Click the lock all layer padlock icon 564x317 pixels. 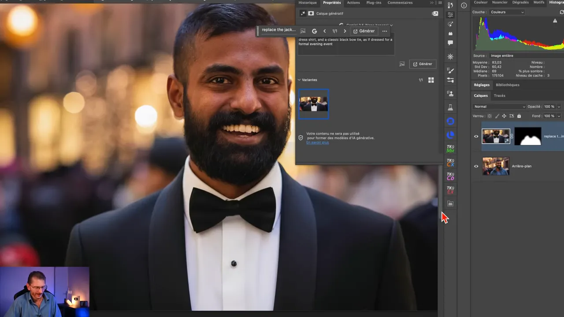point(519,116)
